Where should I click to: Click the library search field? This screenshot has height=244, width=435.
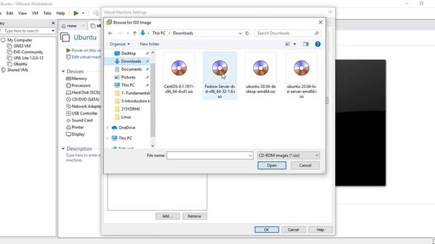[x=27, y=30]
